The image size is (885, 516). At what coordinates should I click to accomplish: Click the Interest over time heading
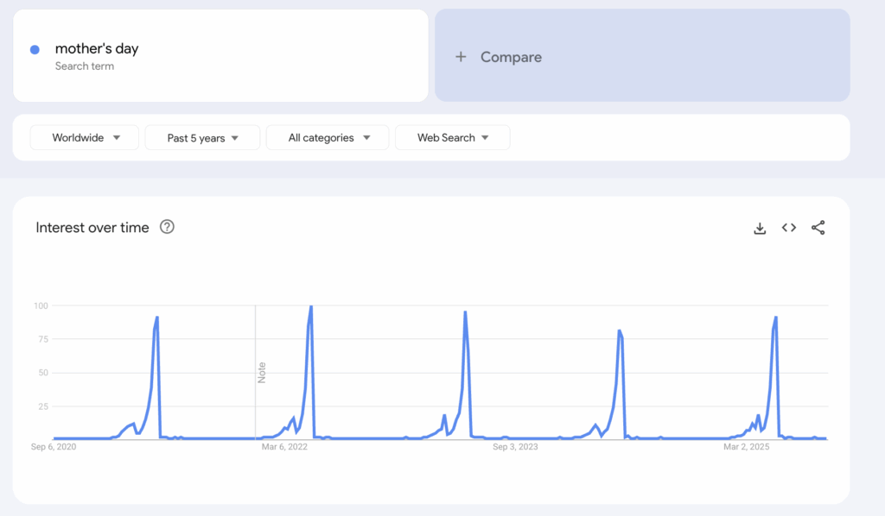92,228
